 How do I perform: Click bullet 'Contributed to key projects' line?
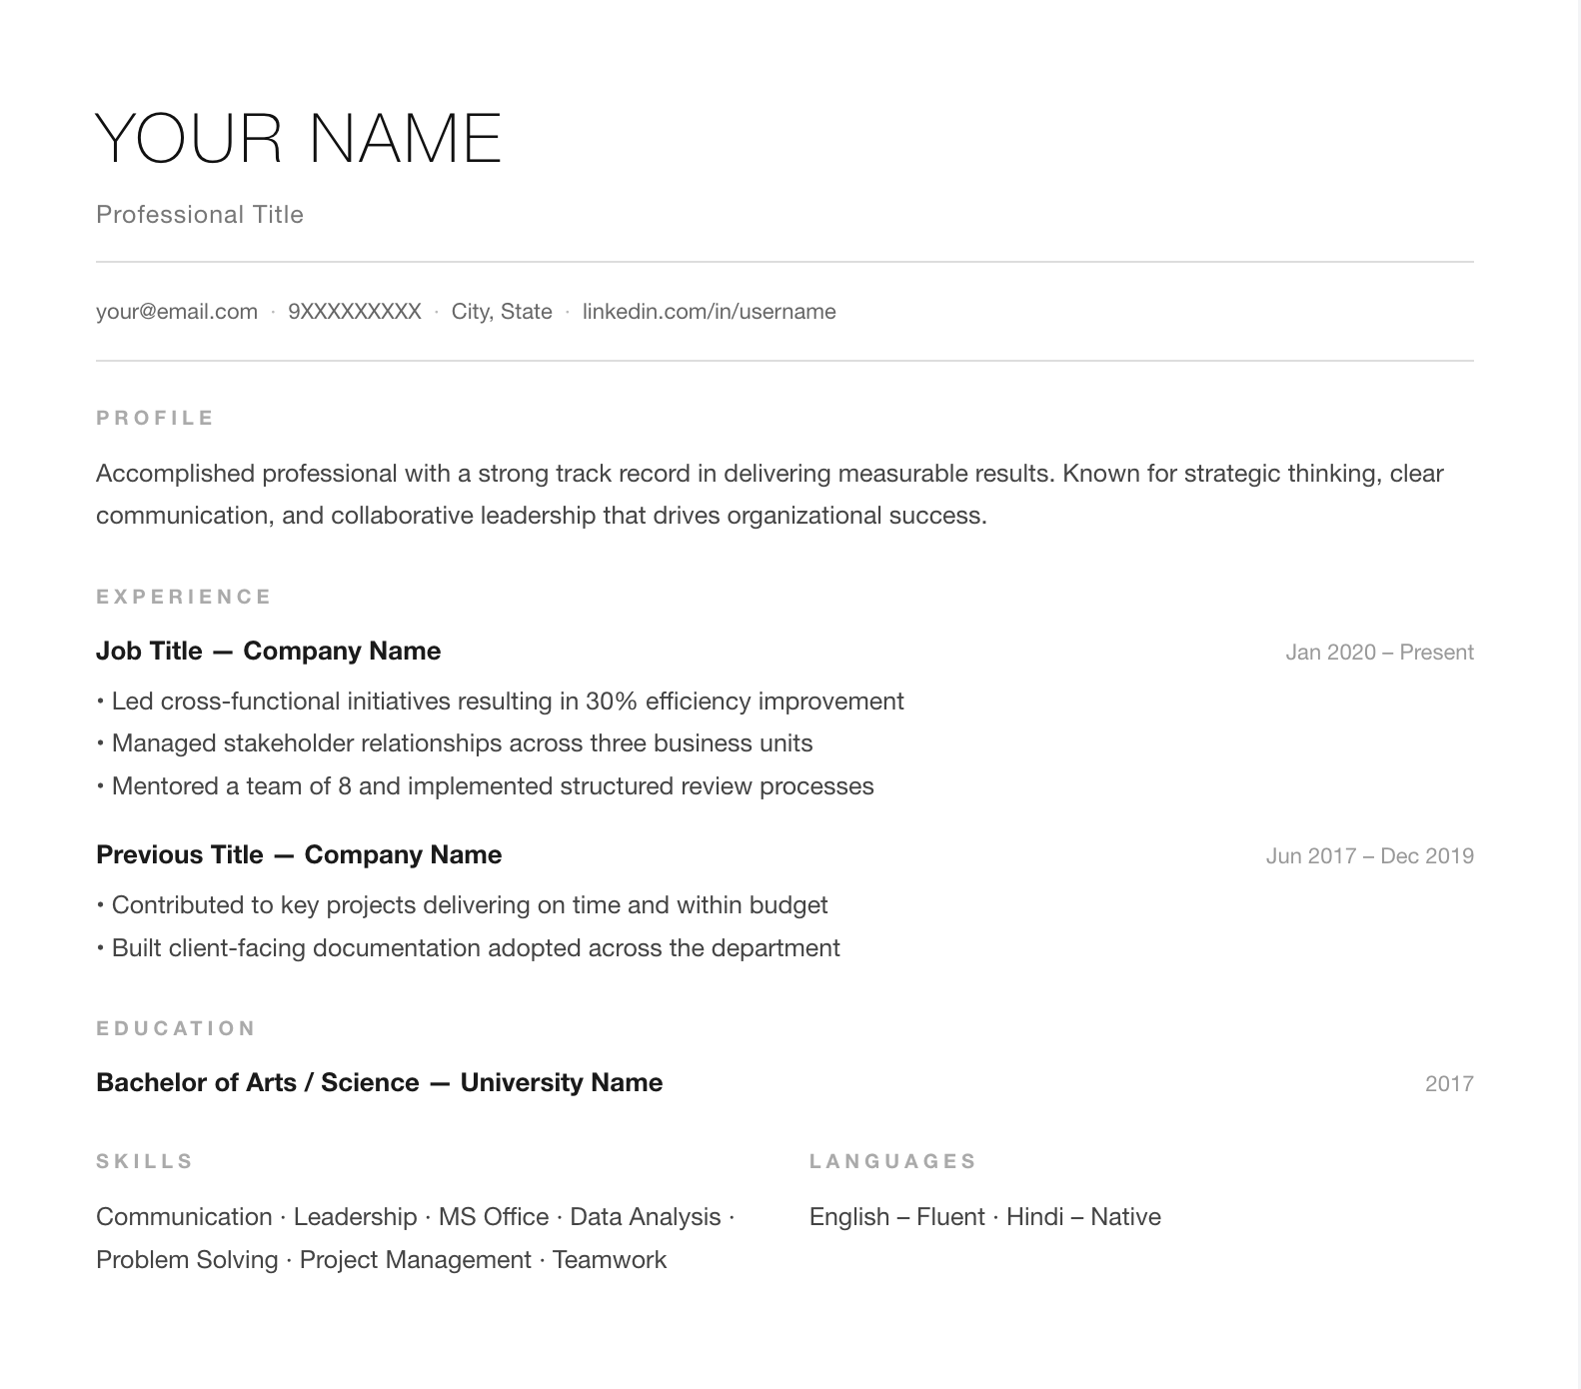[x=462, y=905]
